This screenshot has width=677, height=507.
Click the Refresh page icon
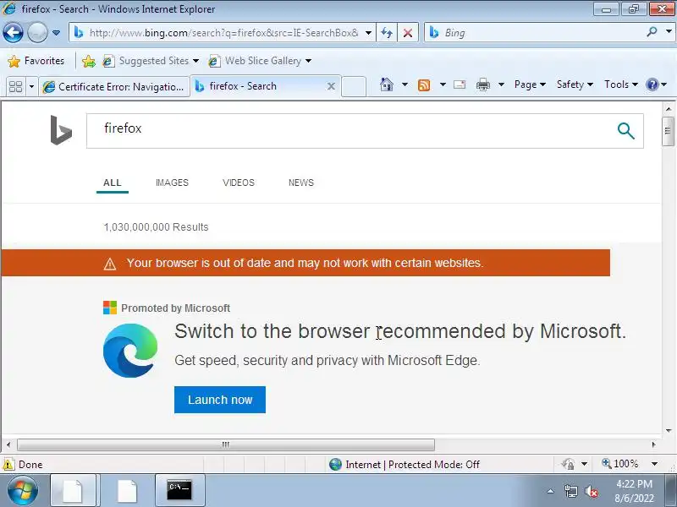[x=387, y=33]
